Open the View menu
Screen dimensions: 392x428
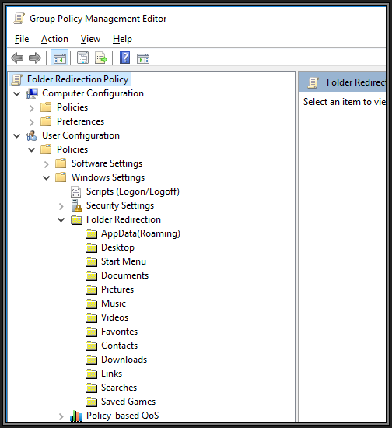pos(90,39)
